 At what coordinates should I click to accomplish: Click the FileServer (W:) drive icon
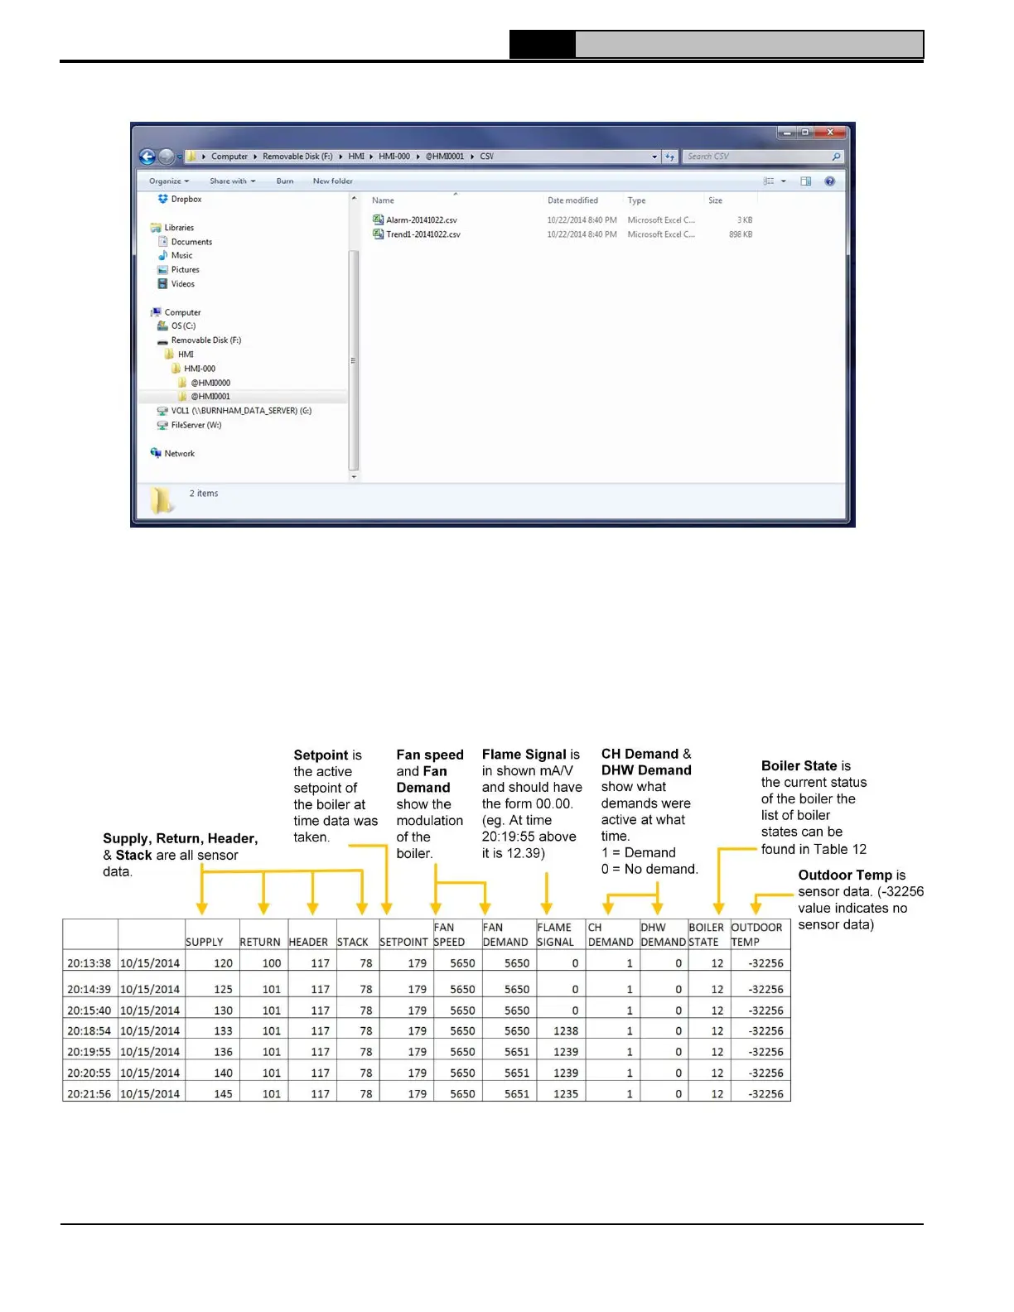162,425
